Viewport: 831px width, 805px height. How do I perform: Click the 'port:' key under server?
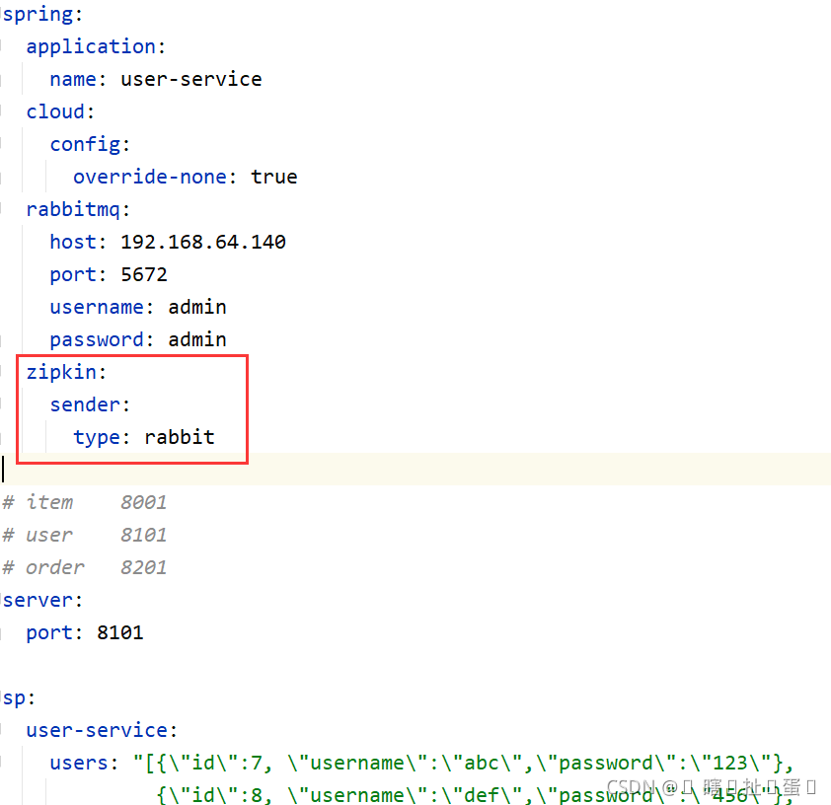tap(54, 633)
